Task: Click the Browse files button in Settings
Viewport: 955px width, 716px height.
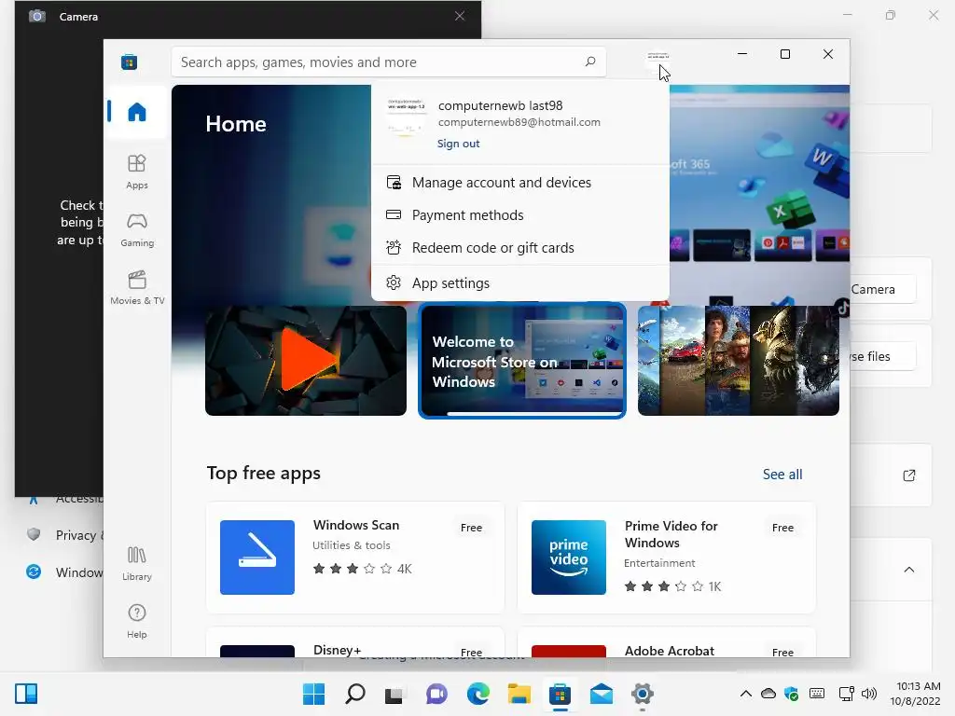Action: [x=882, y=356]
